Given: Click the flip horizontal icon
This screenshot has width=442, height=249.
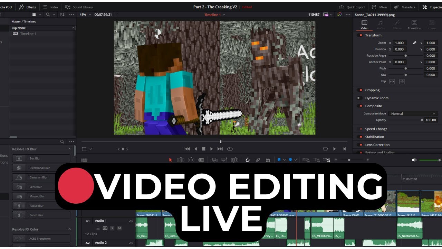Looking at the screenshot, I should (392, 82).
